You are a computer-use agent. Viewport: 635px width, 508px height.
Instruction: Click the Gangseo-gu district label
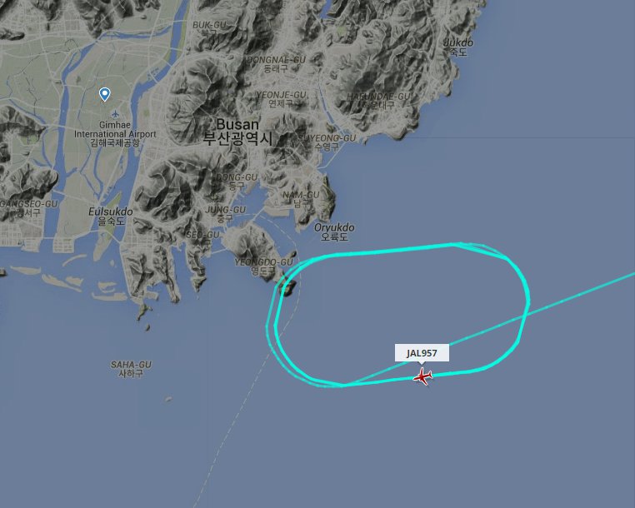[27, 207]
